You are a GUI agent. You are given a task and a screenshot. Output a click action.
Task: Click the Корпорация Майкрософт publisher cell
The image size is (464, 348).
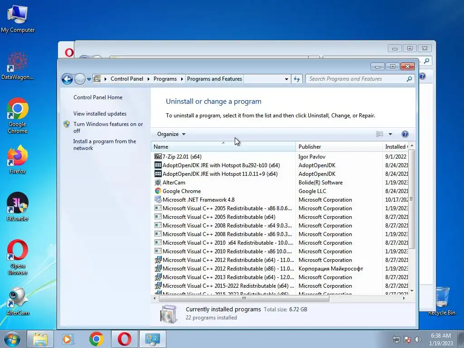(x=330, y=268)
